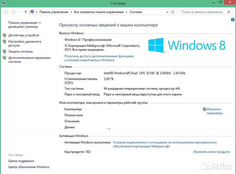Go back using the back arrow
236x174 pixels.
pyautogui.click(x=6, y=12)
